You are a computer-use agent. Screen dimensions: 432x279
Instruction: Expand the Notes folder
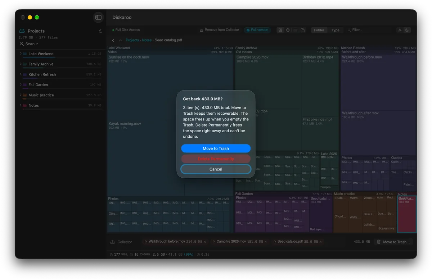21,106
